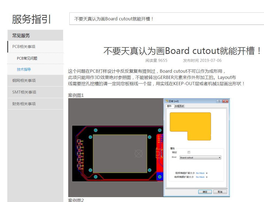Screen dimensions: 264x202
Task: Go to 钢网相关事项 section
Action: pyautogui.click(x=24, y=81)
